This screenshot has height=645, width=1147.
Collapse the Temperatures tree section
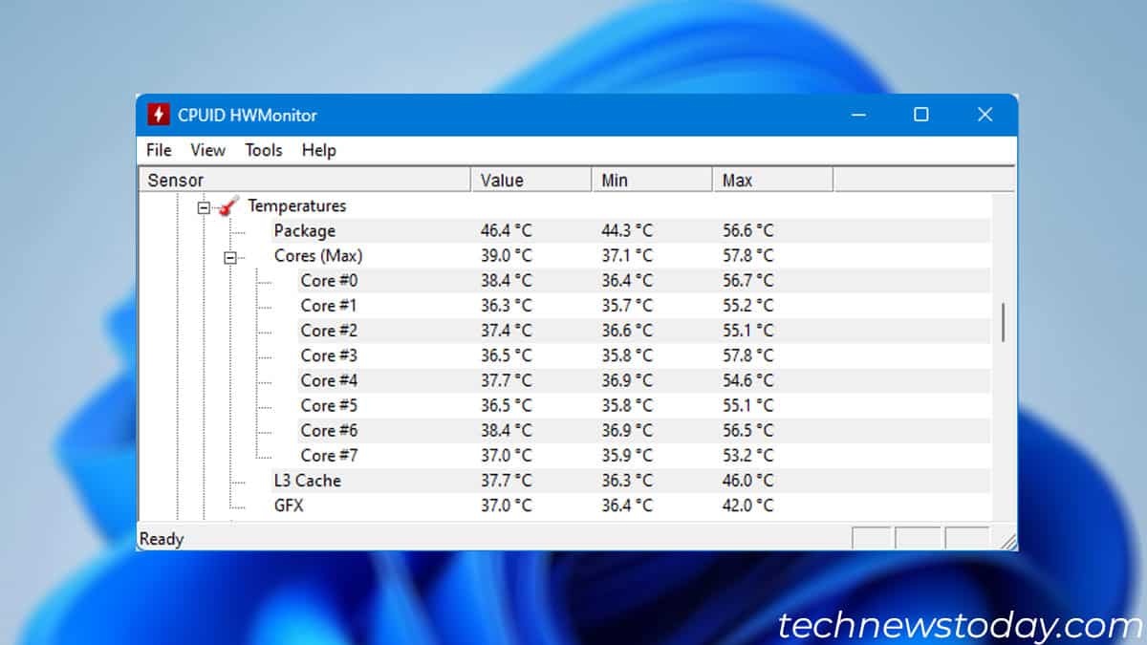(204, 206)
